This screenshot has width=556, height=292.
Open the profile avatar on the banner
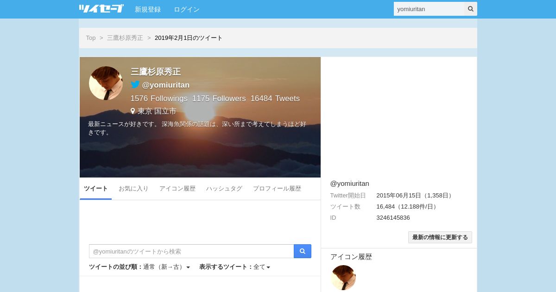pyautogui.click(x=106, y=83)
